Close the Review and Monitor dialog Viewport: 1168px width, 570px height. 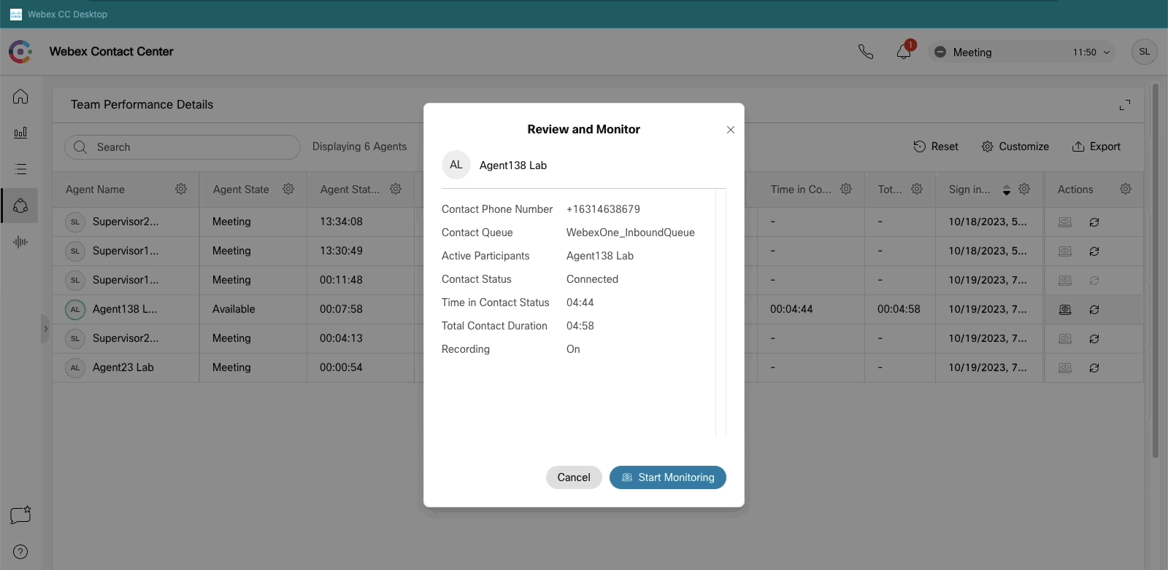(730, 130)
